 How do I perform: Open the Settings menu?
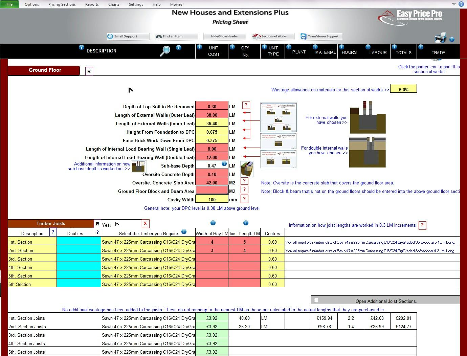(x=136, y=4)
